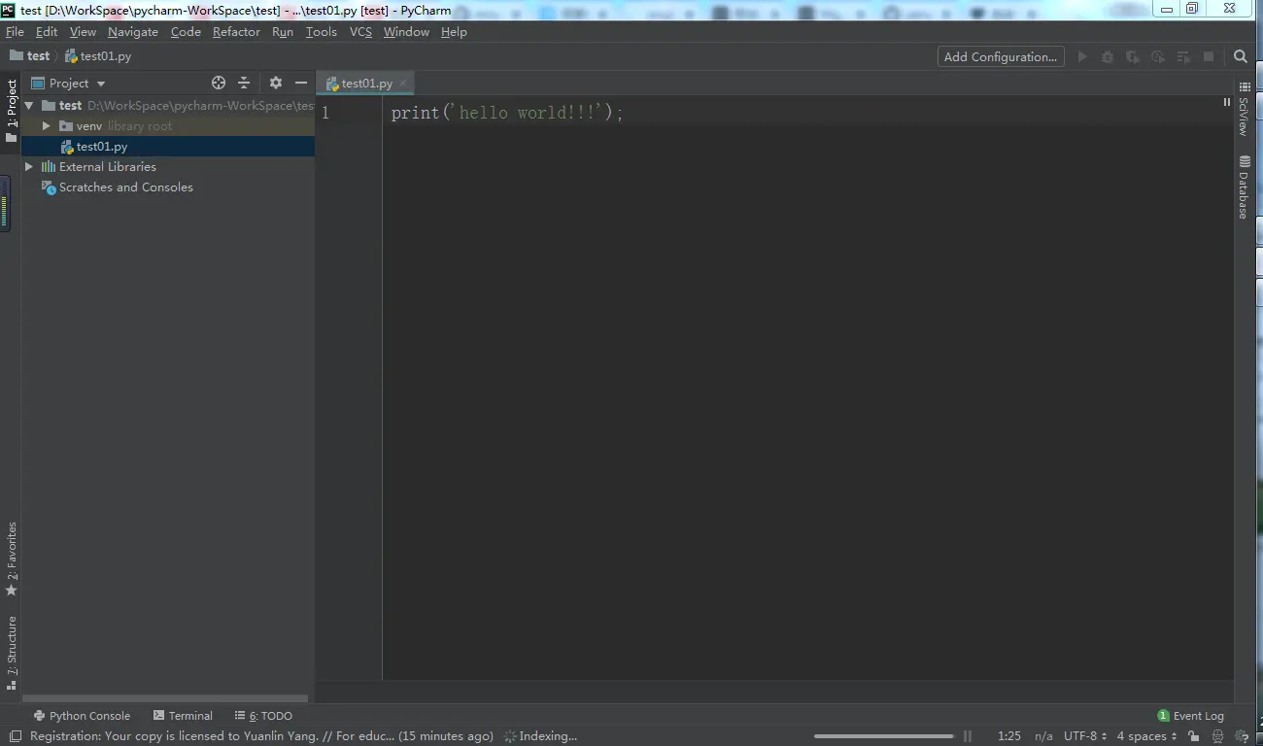Toggle the file read-only lock icon
The width and height of the screenshot is (1263, 746).
[x=1193, y=736]
